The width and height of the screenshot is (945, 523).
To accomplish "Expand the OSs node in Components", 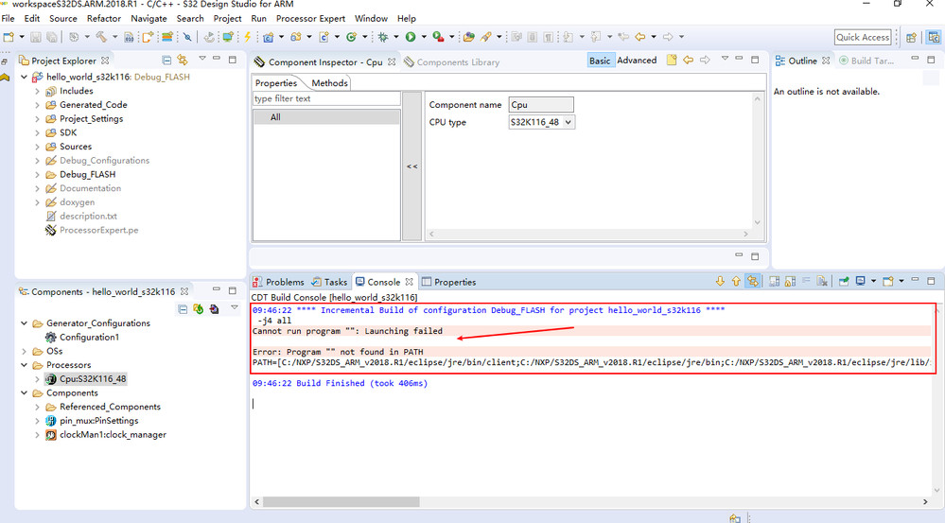I will pyautogui.click(x=24, y=351).
